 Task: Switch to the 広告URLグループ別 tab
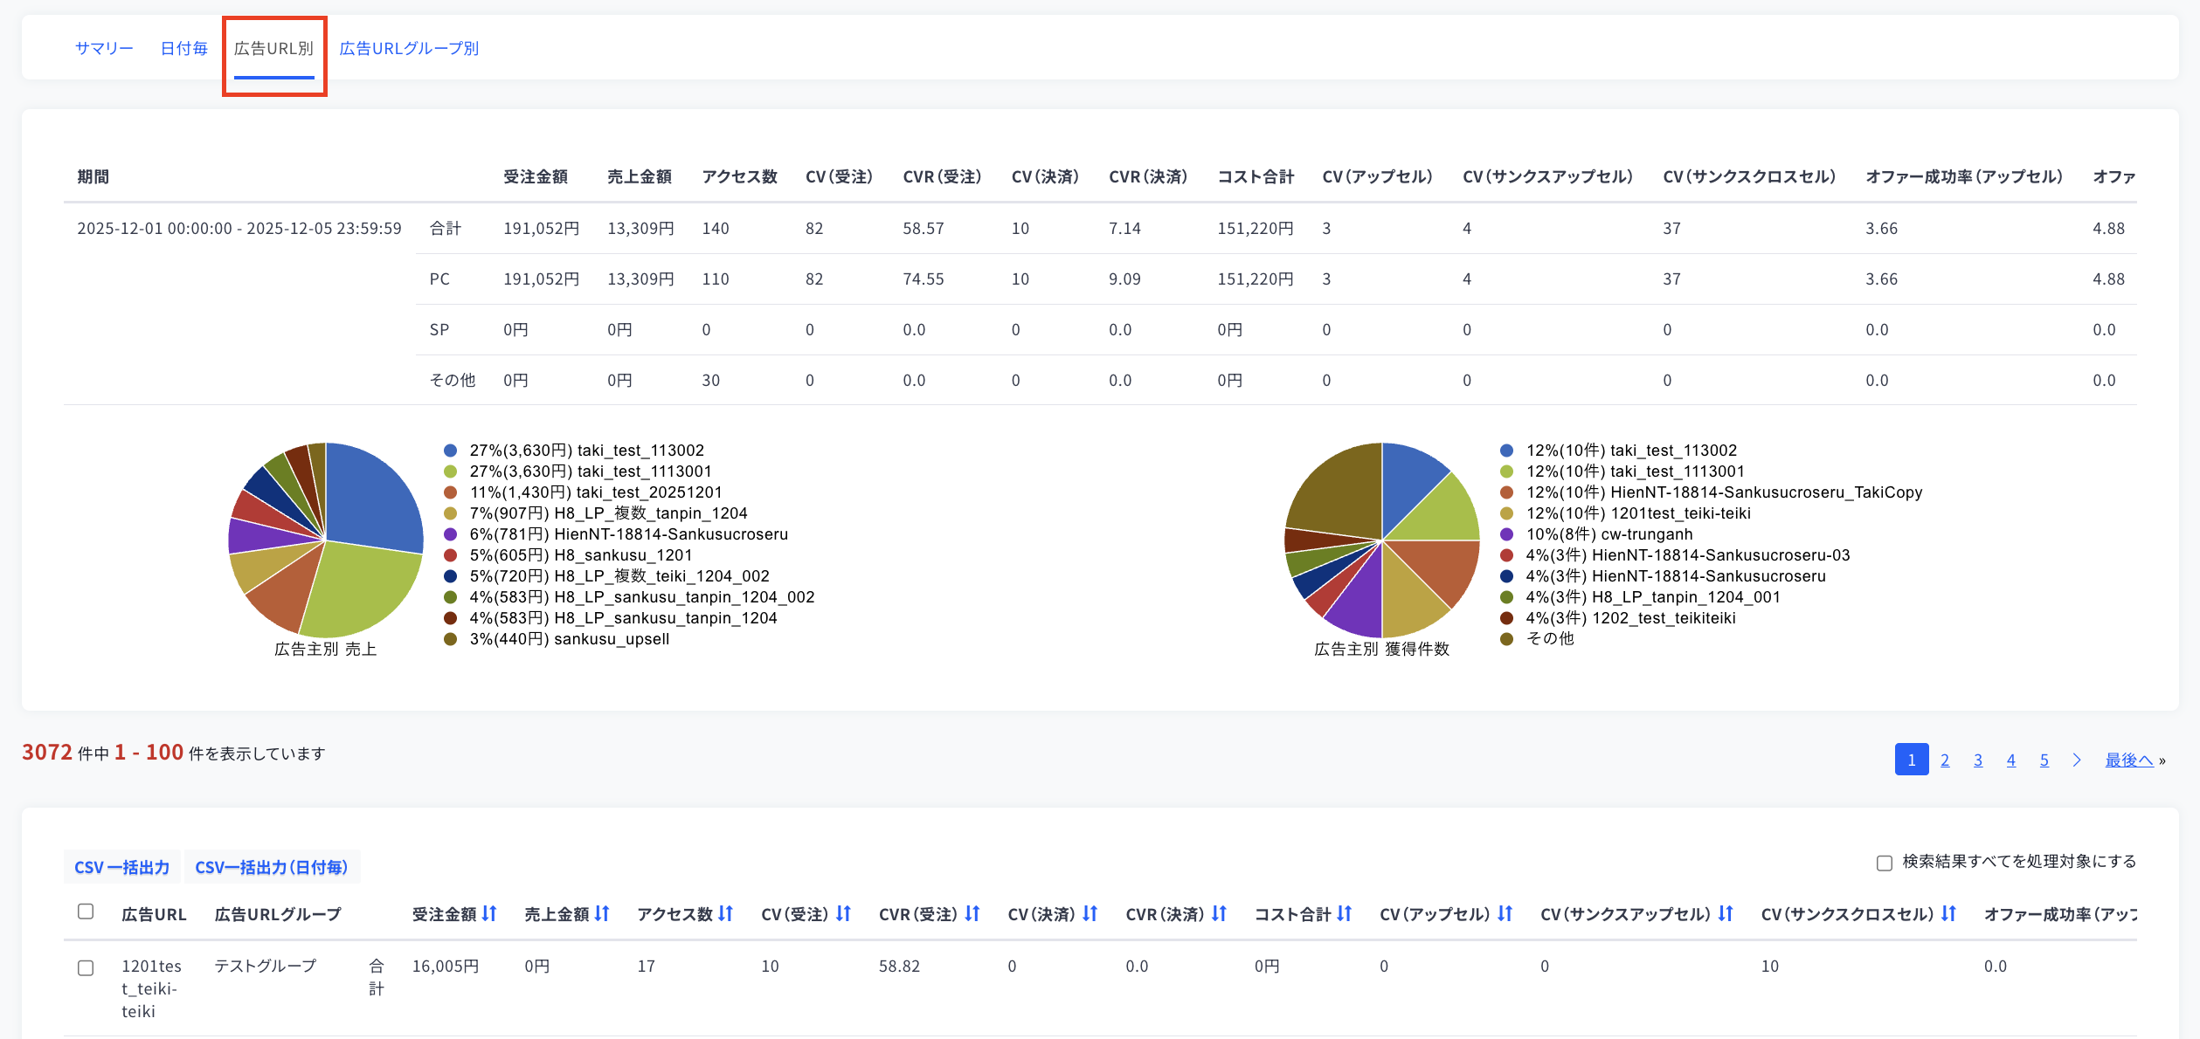409,48
